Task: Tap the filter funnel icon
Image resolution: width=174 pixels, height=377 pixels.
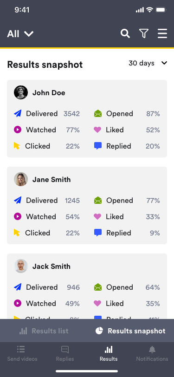Action: (x=144, y=33)
